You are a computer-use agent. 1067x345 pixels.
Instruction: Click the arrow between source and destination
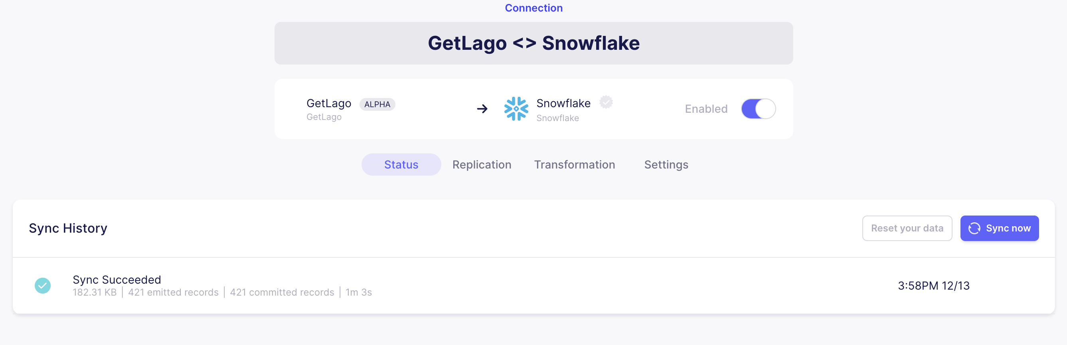pyautogui.click(x=482, y=109)
